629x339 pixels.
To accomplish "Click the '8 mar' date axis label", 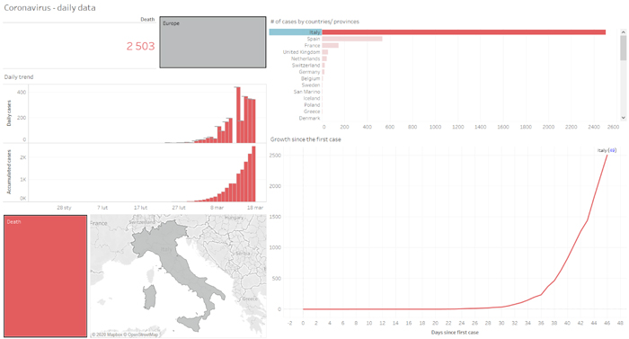I will pyautogui.click(x=217, y=208).
